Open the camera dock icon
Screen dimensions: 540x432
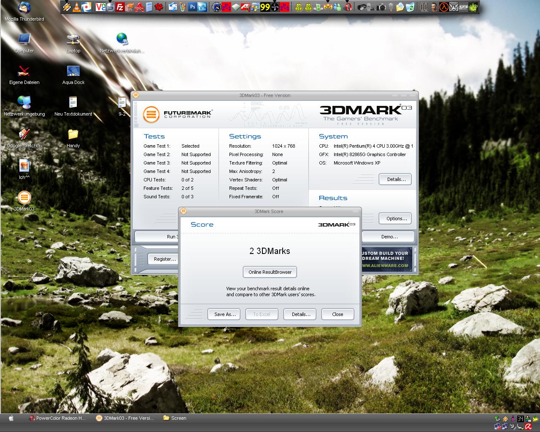(381, 7)
